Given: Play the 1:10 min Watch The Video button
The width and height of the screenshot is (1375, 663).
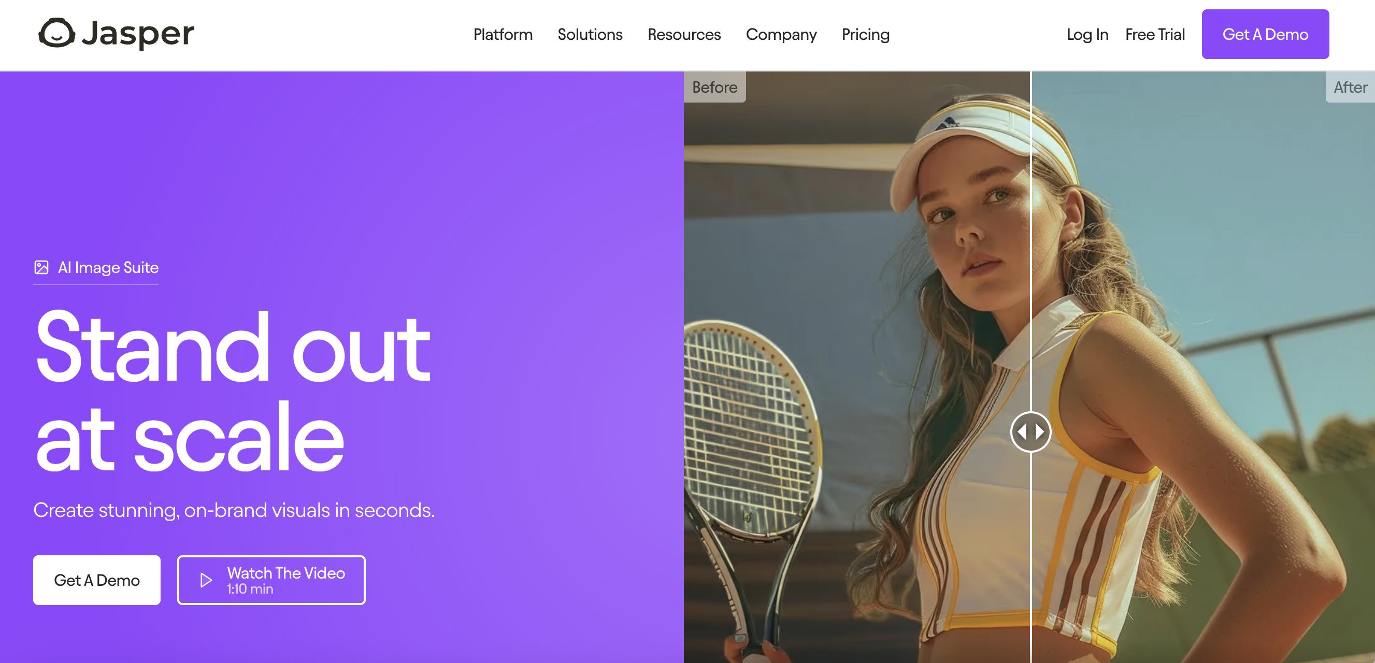Looking at the screenshot, I should click(271, 580).
